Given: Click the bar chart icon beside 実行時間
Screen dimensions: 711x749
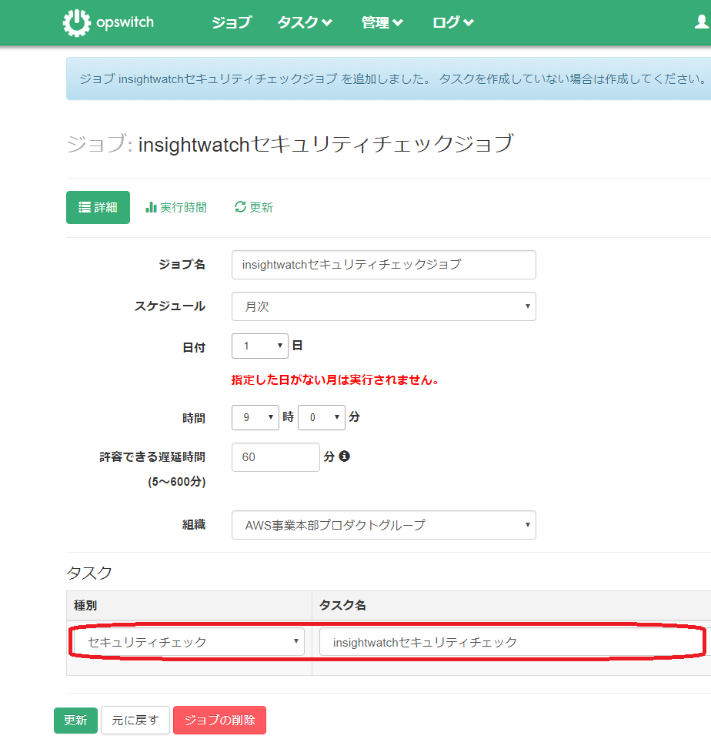Looking at the screenshot, I should 149,206.
